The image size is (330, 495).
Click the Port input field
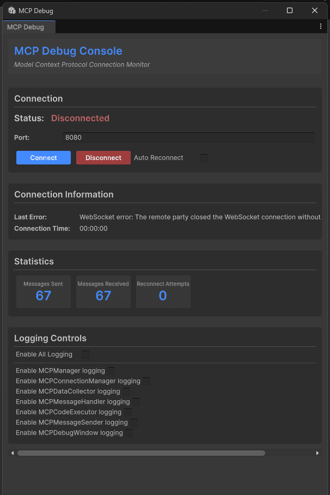click(x=188, y=137)
